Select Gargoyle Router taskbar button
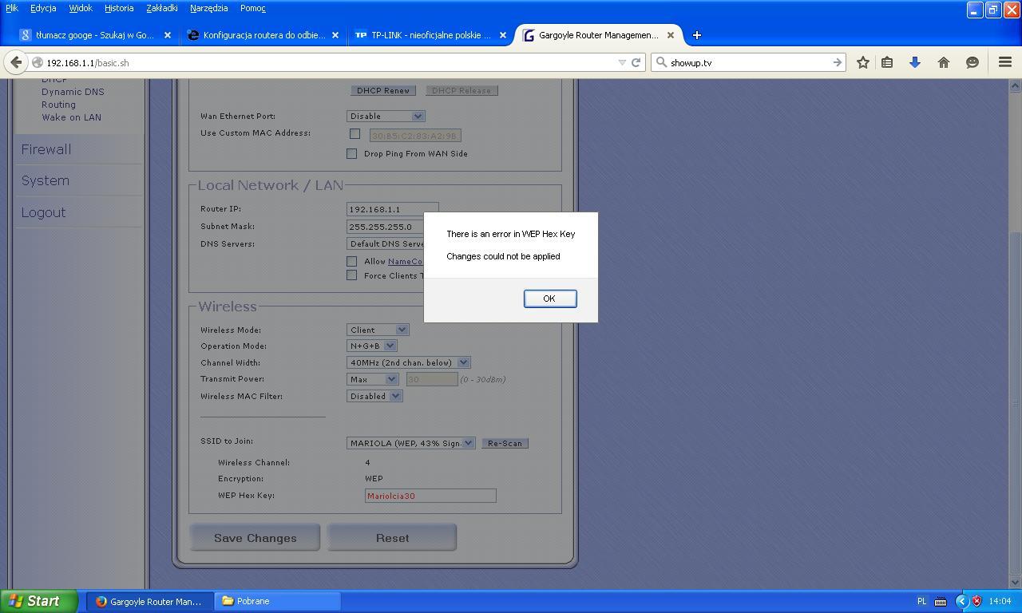Image resolution: width=1022 pixels, height=613 pixels. 149,601
